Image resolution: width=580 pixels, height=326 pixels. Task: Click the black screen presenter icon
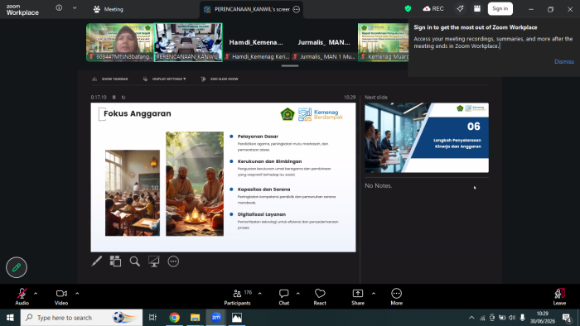point(154,261)
